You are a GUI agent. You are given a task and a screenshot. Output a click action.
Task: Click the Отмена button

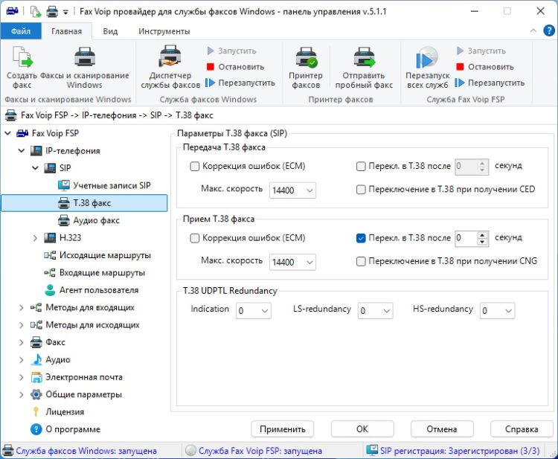441,429
